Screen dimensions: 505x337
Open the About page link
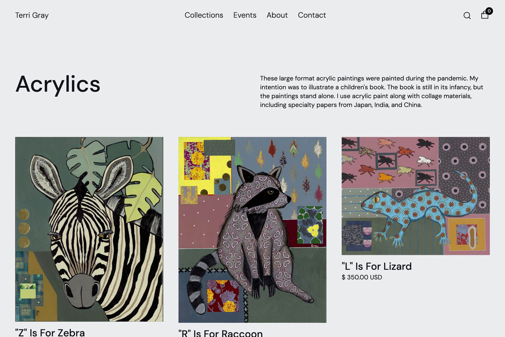pyautogui.click(x=277, y=15)
